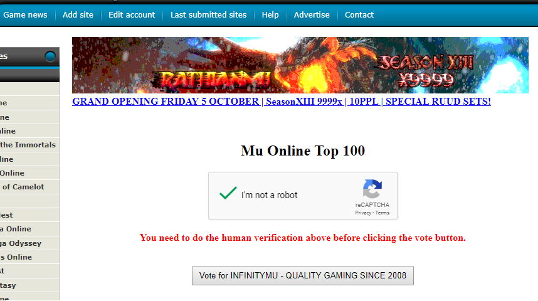Click the RathianMU Season XIII banner image
The height and width of the screenshot is (301, 538).
point(300,65)
